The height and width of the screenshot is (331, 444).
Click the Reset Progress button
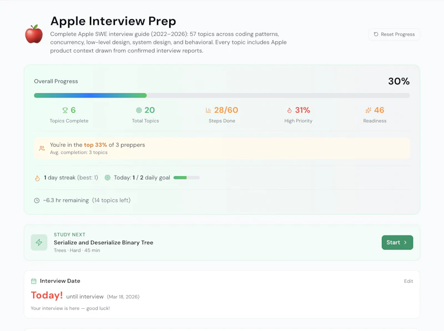[x=394, y=34]
